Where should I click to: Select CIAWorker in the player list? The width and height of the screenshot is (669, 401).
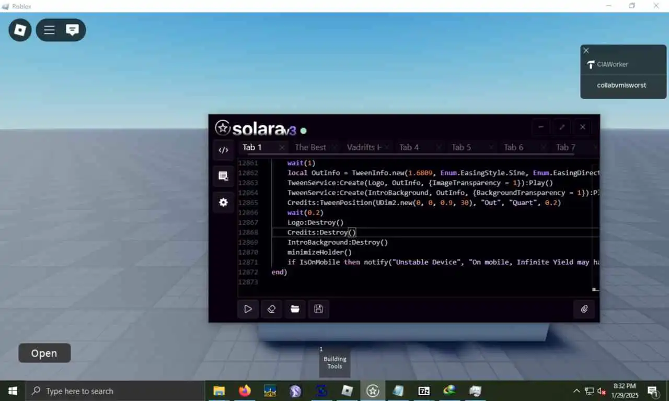click(x=623, y=64)
